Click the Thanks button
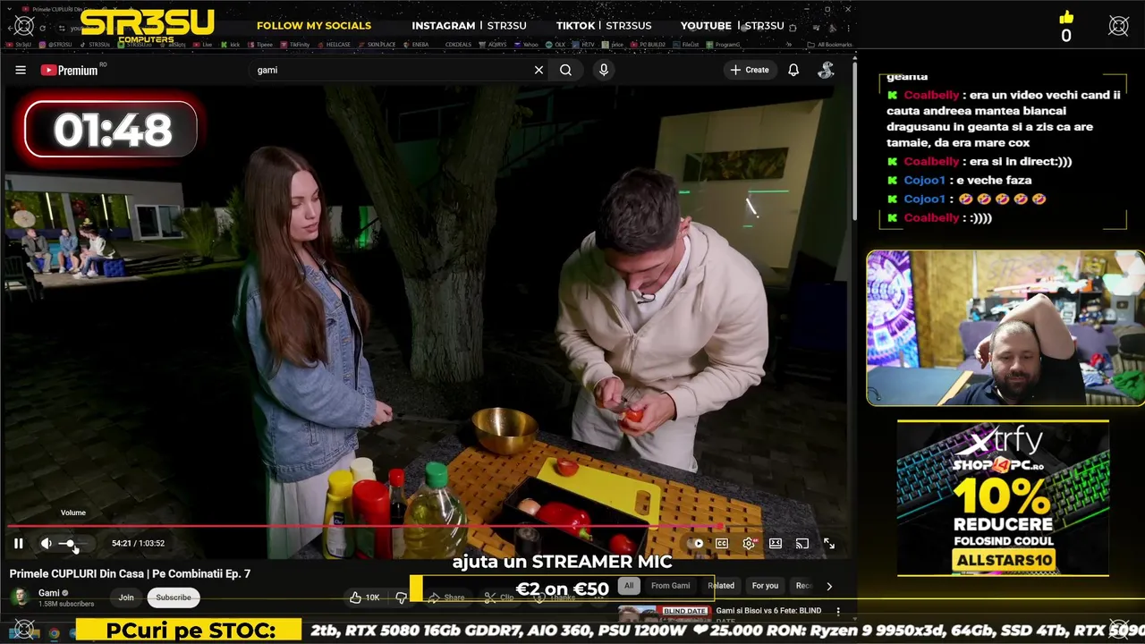The image size is (1145, 644). [556, 597]
